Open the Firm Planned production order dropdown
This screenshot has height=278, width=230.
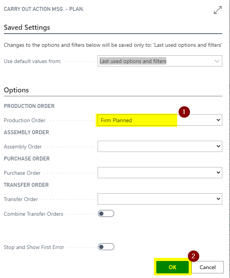[160, 120]
